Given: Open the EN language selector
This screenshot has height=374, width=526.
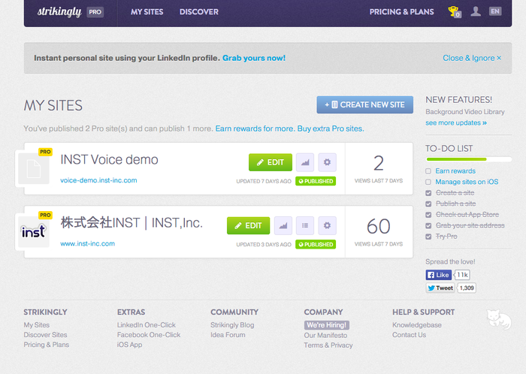Looking at the screenshot, I should point(495,11).
